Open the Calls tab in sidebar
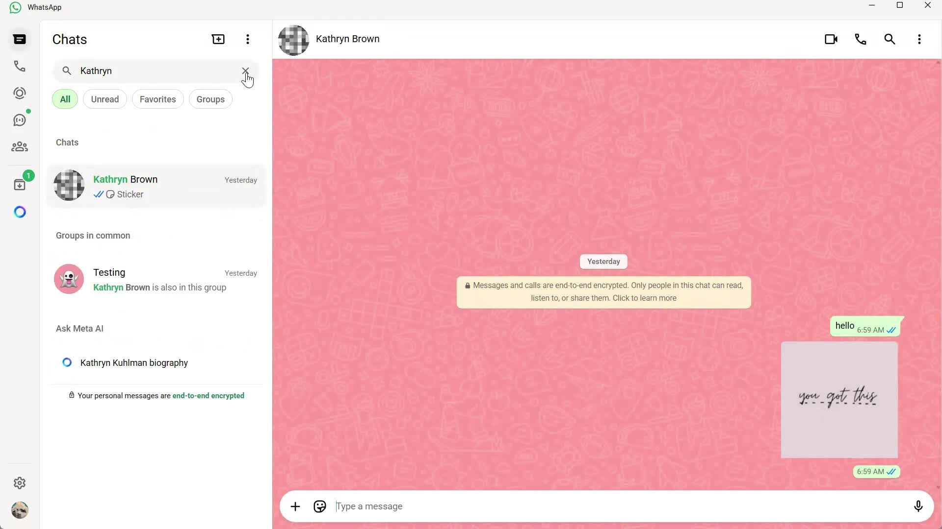Screen dimensions: 942x529 (20, 66)
